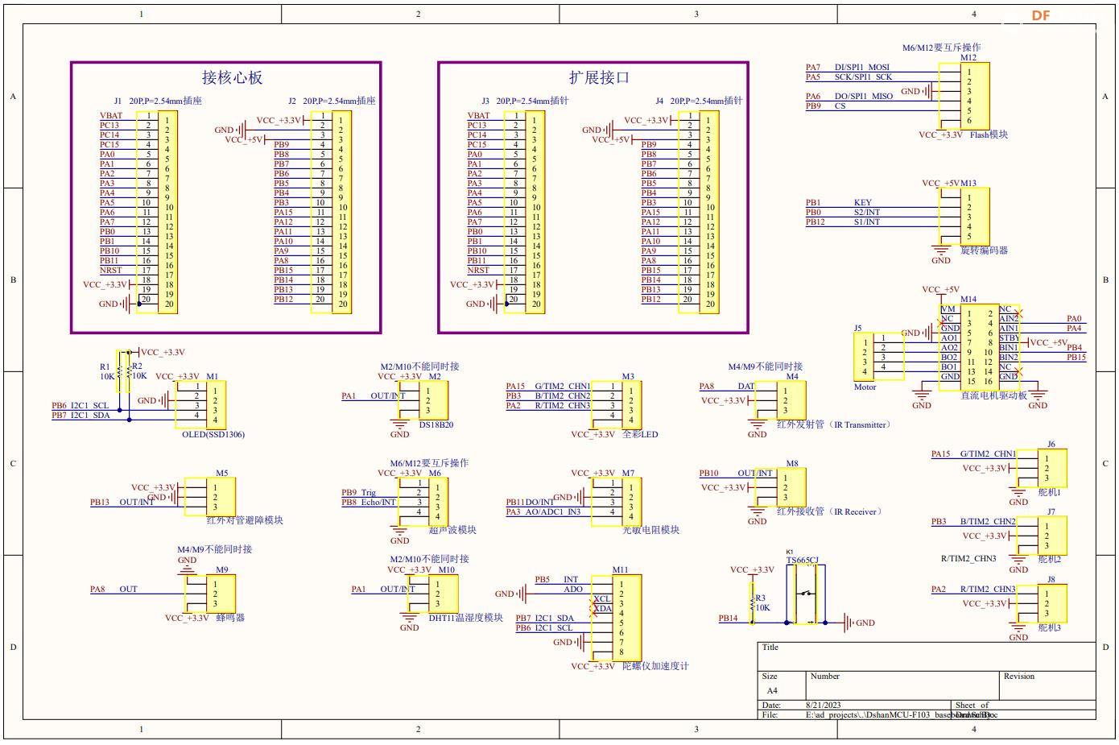Click the DO/SPI1_MISO net label
Image resolution: width=1119 pixels, height=745 pixels.
pyautogui.click(x=864, y=96)
